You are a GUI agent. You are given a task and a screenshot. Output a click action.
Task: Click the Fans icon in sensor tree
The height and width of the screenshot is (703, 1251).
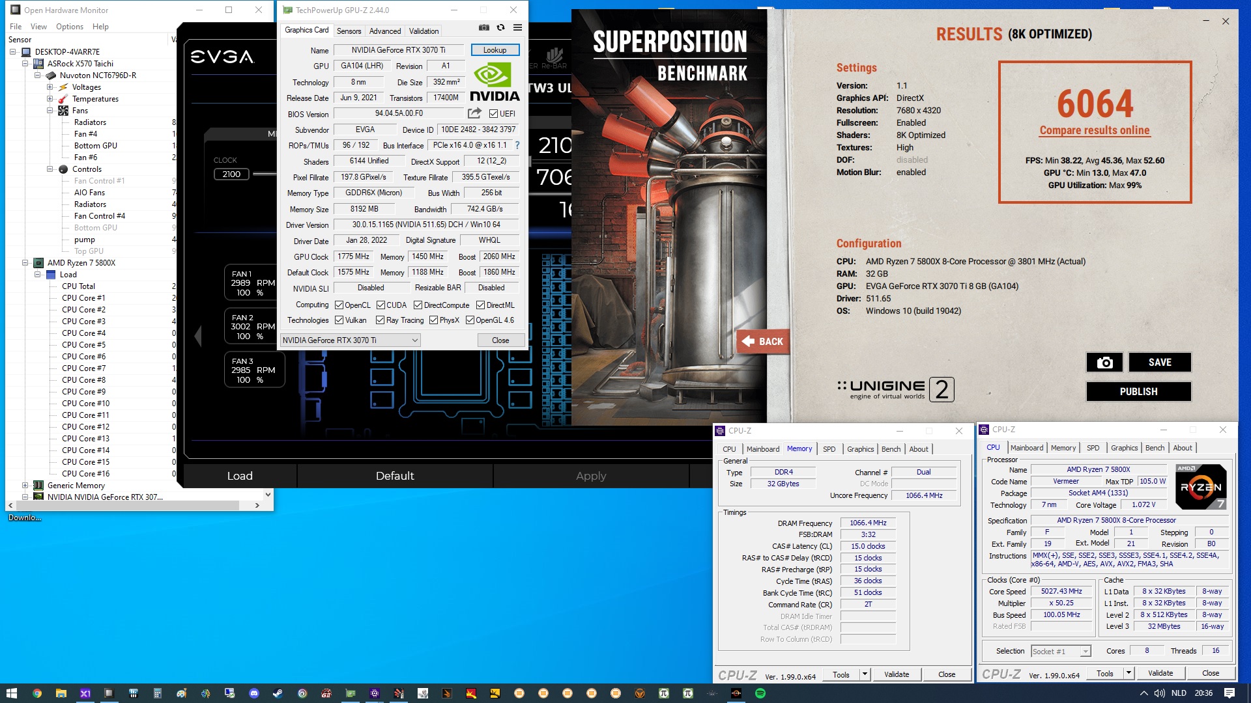pos(63,111)
